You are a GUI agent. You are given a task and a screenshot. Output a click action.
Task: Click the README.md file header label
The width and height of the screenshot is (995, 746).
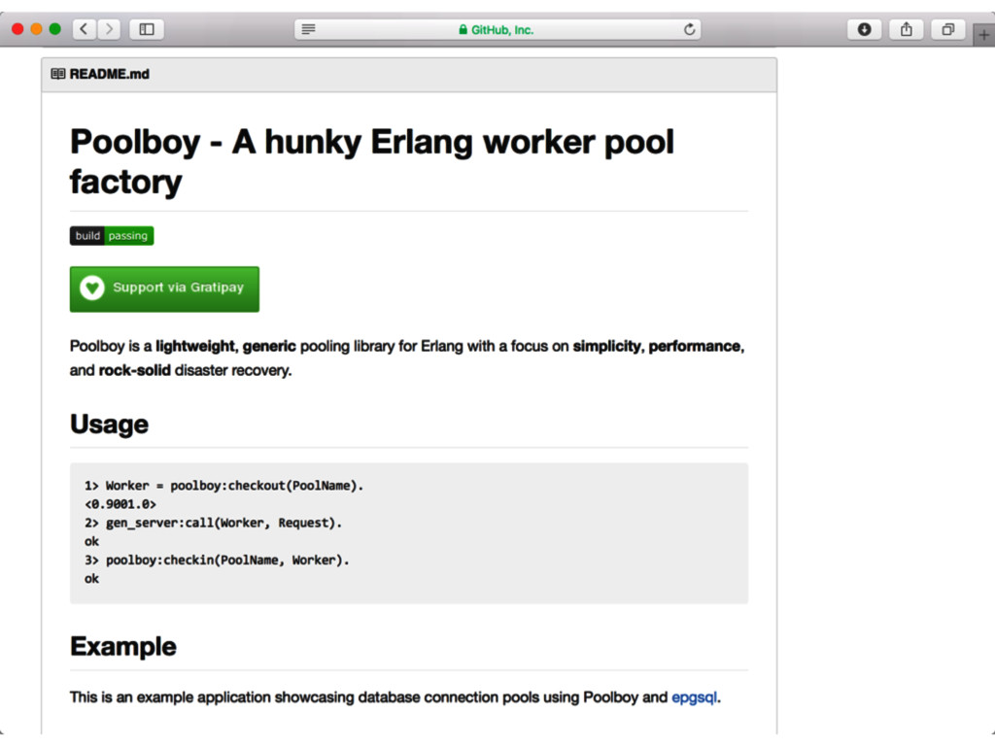point(109,74)
